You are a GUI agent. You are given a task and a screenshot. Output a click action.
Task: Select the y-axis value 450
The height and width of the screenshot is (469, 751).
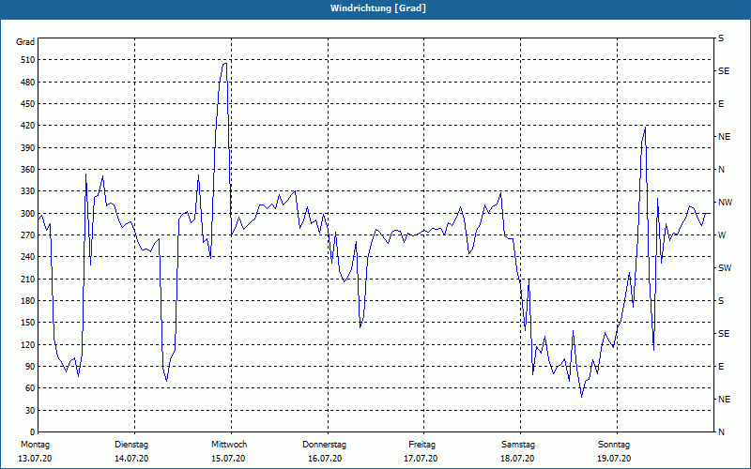click(x=28, y=104)
